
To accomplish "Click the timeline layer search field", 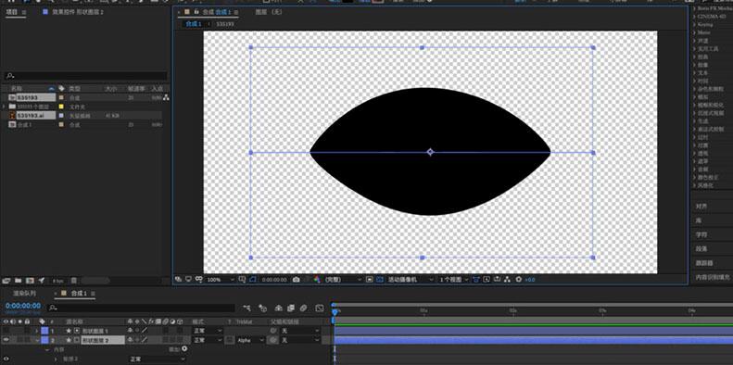I will (142, 308).
